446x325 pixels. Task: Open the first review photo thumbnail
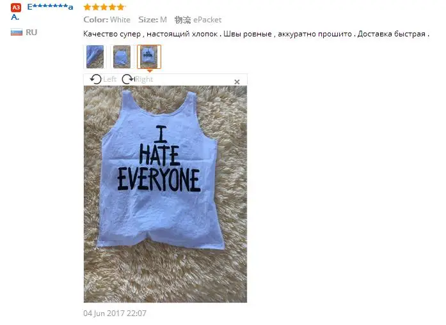click(95, 57)
